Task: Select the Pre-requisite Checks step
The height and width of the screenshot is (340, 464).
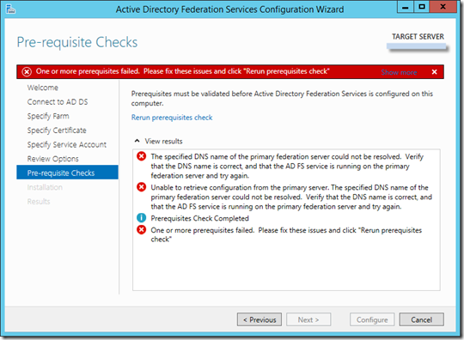Action: (67, 173)
